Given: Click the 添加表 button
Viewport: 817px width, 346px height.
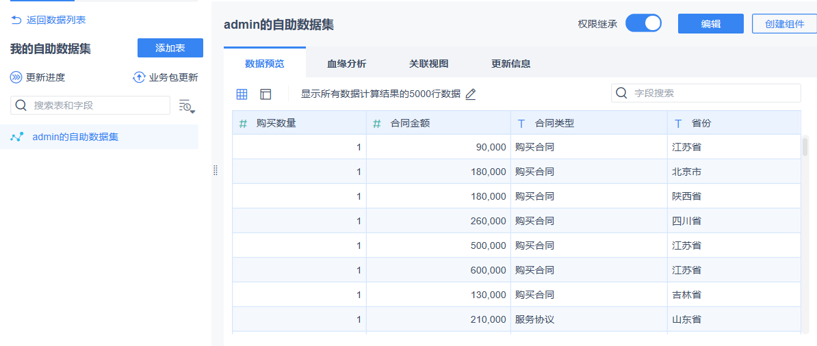Looking at the screenshot, I should pos(170,48).
